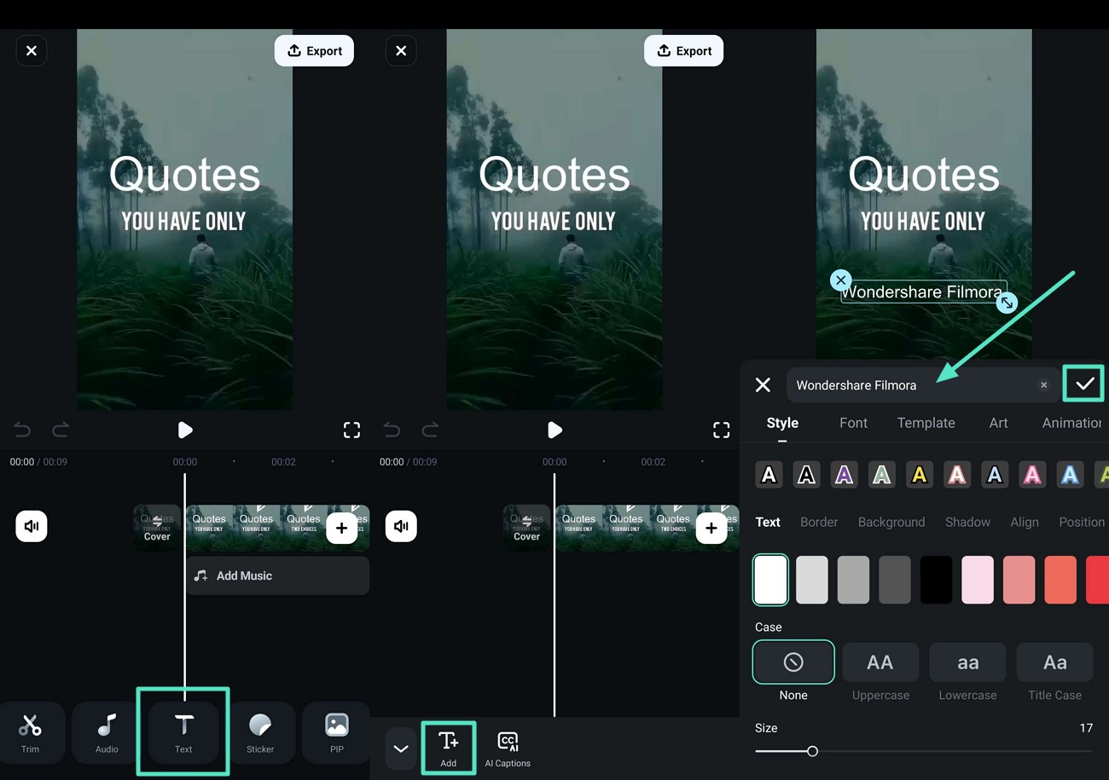Image resolution: width=1109 pixels, height=780 pixels.
Task: Clear the text field with the small x
Action: [x=1043, y=385]
